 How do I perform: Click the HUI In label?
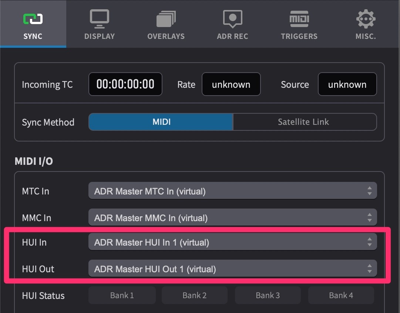click(x=34, y=242)
